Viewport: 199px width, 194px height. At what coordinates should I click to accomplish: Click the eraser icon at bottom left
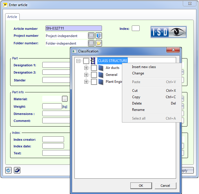[x=17, y=170]
